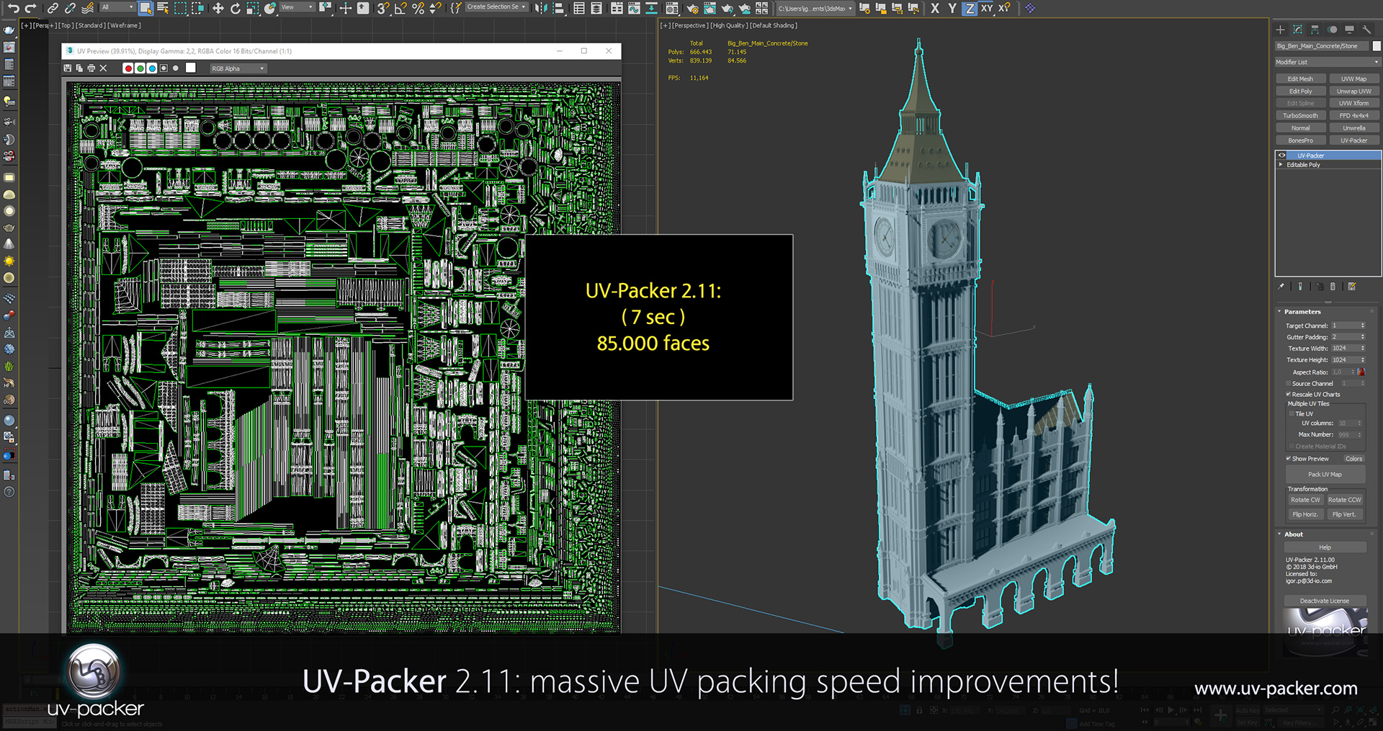
Task: Open Select by Name list icon
Action: click(x=163, y=8)
